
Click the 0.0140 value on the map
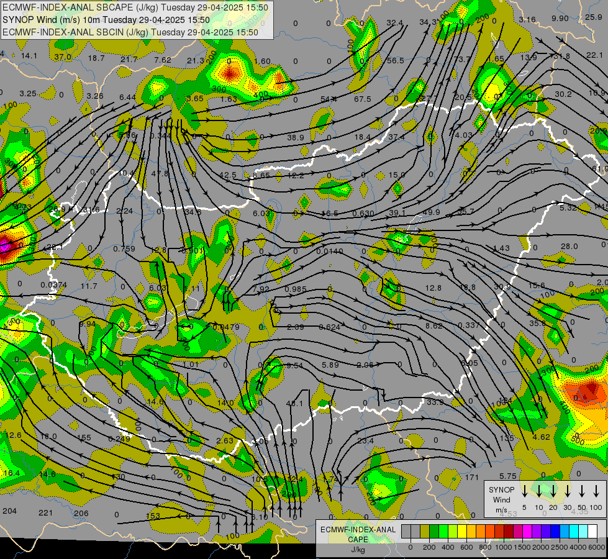point(330,252)
